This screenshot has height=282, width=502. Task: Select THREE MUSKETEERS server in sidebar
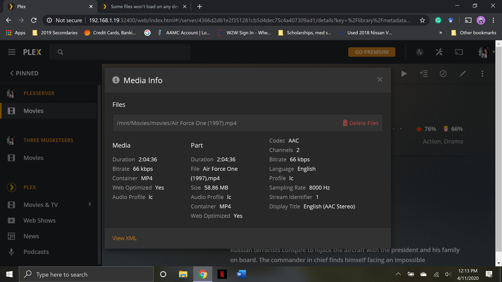(x=48, y=140)
